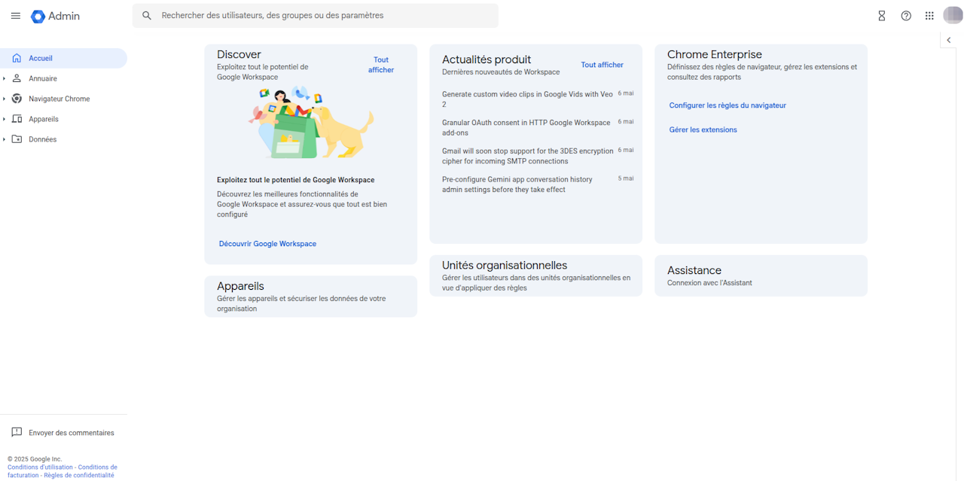Image resolution: width=964 pixels, height=481 pixels.
Task: Click the Actualités produit heading
Action: click(487, 59)
